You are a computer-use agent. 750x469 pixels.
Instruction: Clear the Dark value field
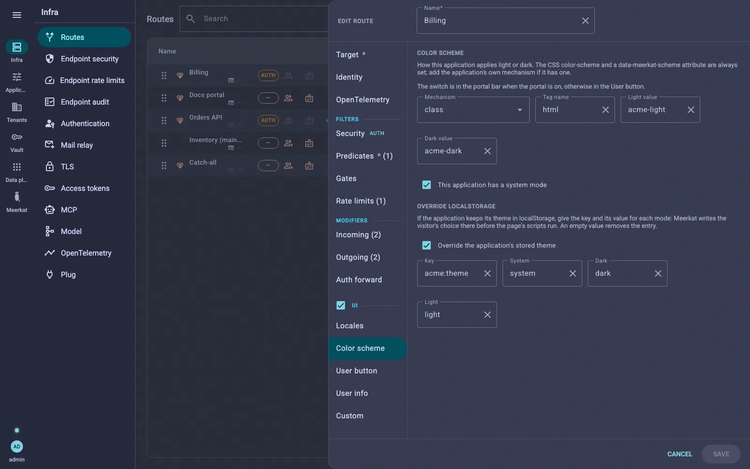click(x=487, y=151)
